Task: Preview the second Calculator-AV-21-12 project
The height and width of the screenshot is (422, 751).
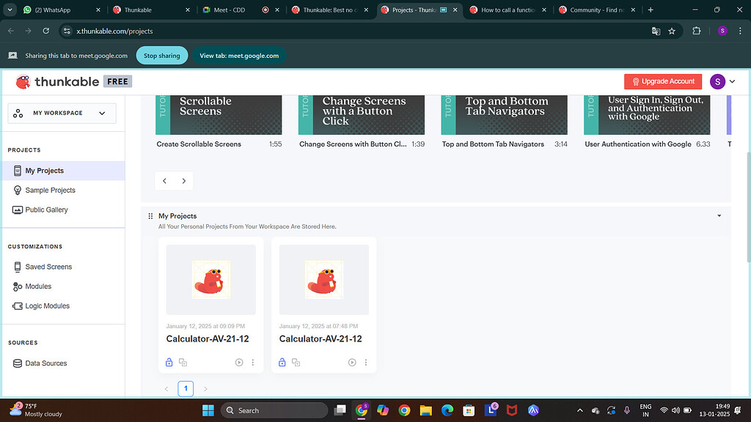Action: (352, 362)
